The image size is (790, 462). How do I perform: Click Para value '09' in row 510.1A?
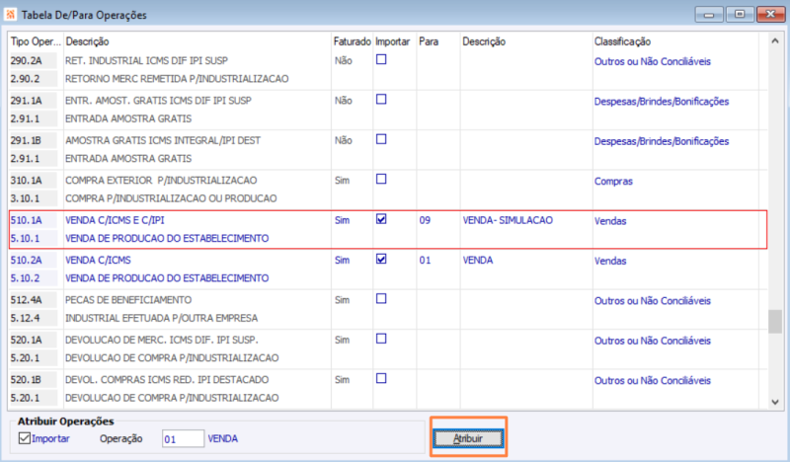(425, 220)
